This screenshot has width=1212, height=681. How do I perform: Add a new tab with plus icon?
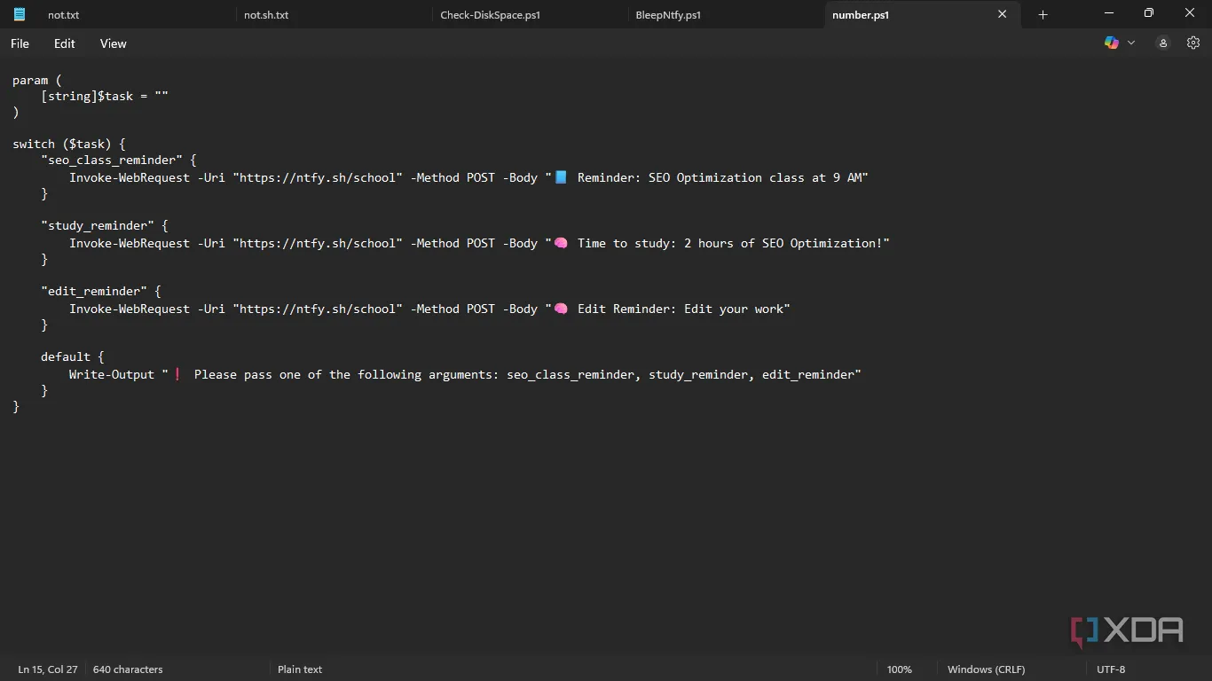1043,14
